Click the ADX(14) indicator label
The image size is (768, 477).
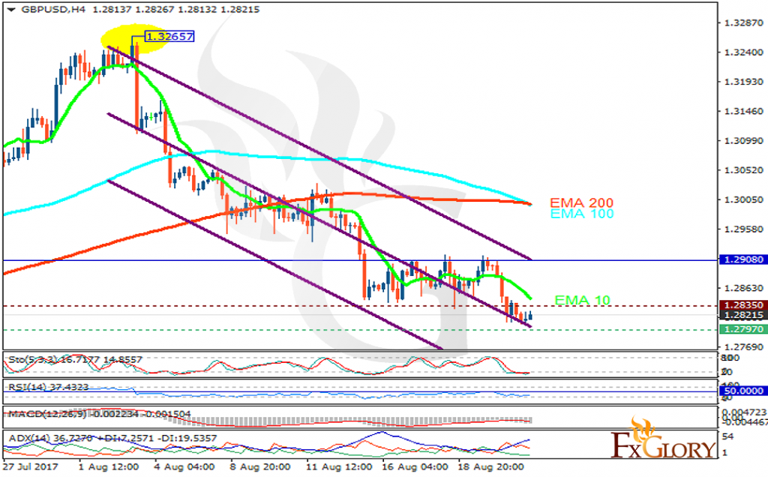click(112, 438)
